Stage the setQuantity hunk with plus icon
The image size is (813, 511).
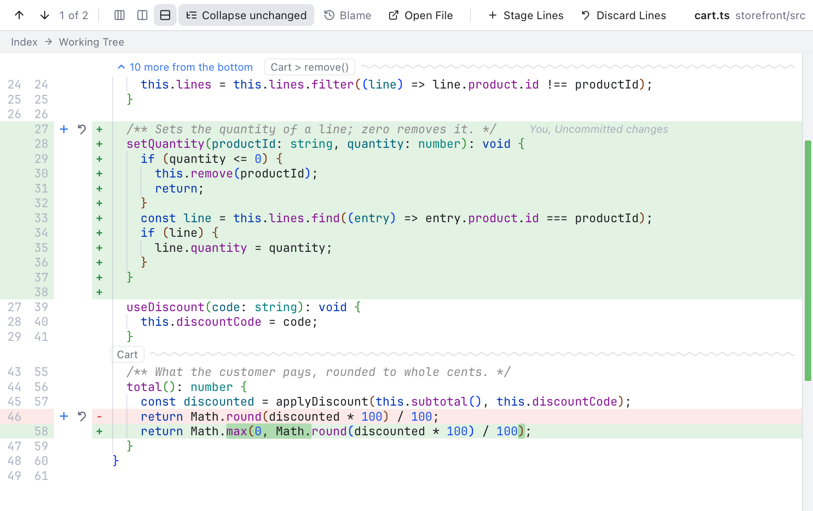64,129
